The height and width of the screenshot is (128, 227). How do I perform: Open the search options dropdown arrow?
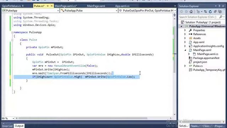click(x=224, y=17)
